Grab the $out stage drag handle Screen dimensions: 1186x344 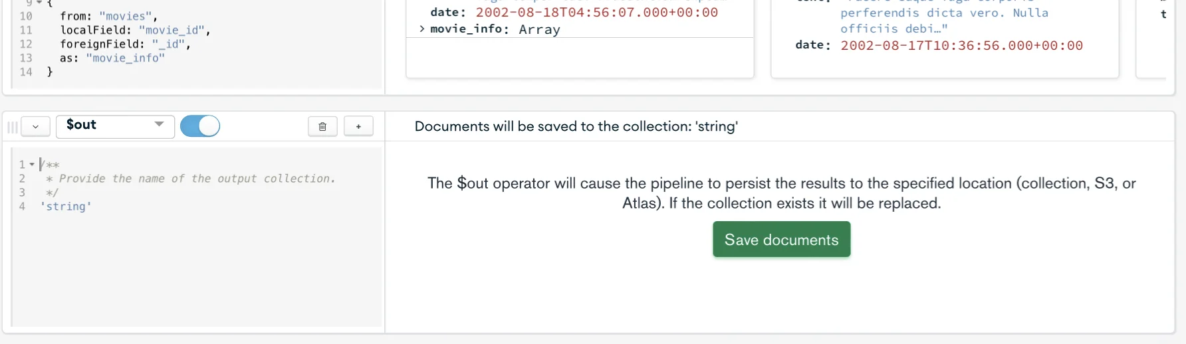pos(12,127)
